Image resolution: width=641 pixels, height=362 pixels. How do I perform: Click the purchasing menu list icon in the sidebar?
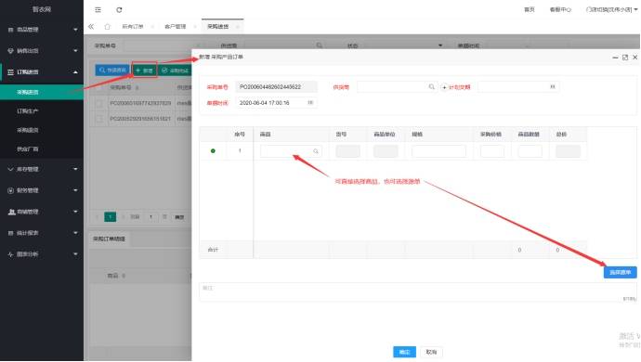point(10,71)
